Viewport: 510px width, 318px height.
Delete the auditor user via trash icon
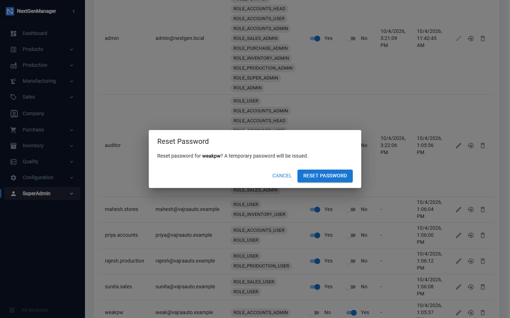pos(483,146)
